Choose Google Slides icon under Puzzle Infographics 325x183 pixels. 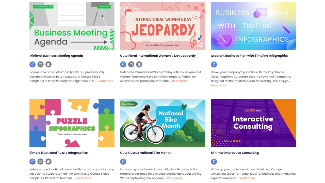pos(40,161)
